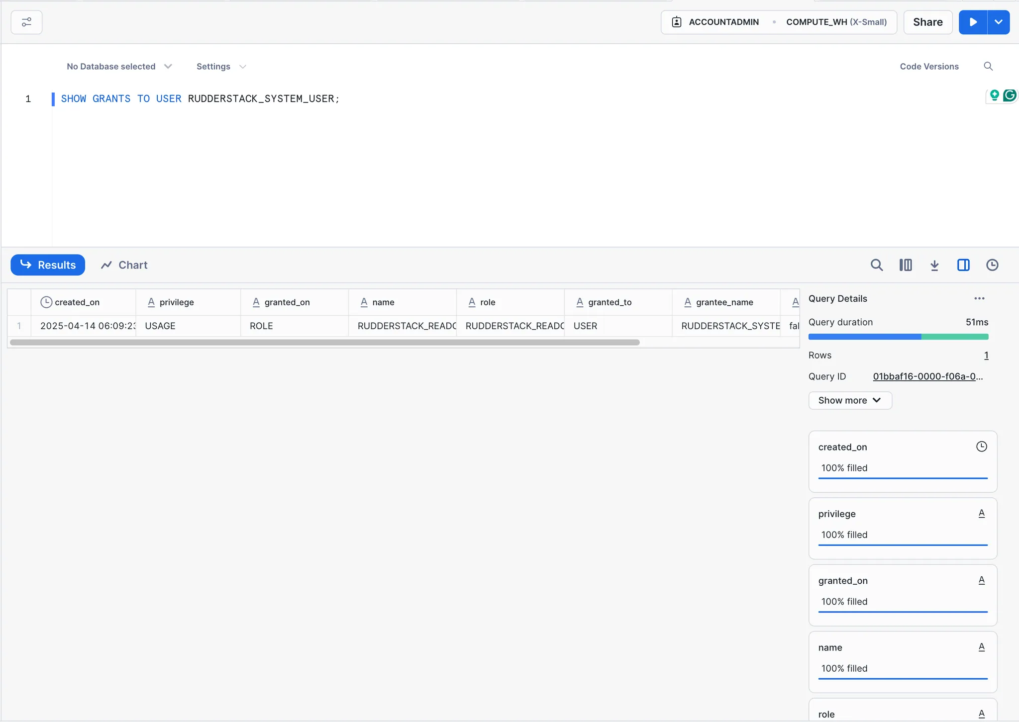Expand the Show more details button
1019x722 pixels.
tap(850, 400)
